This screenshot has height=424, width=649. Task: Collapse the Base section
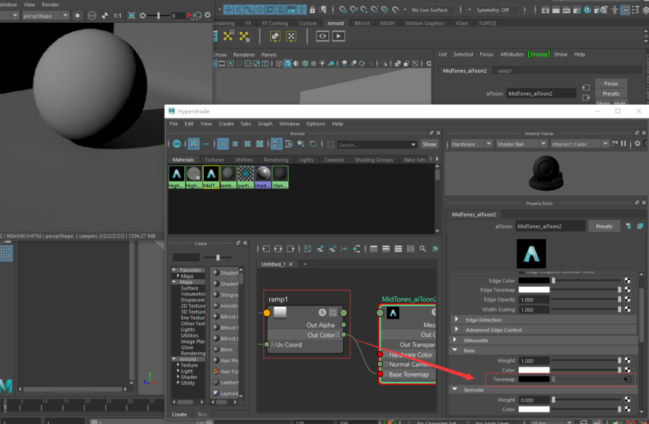pyautogui.click(x=455, y=350)
